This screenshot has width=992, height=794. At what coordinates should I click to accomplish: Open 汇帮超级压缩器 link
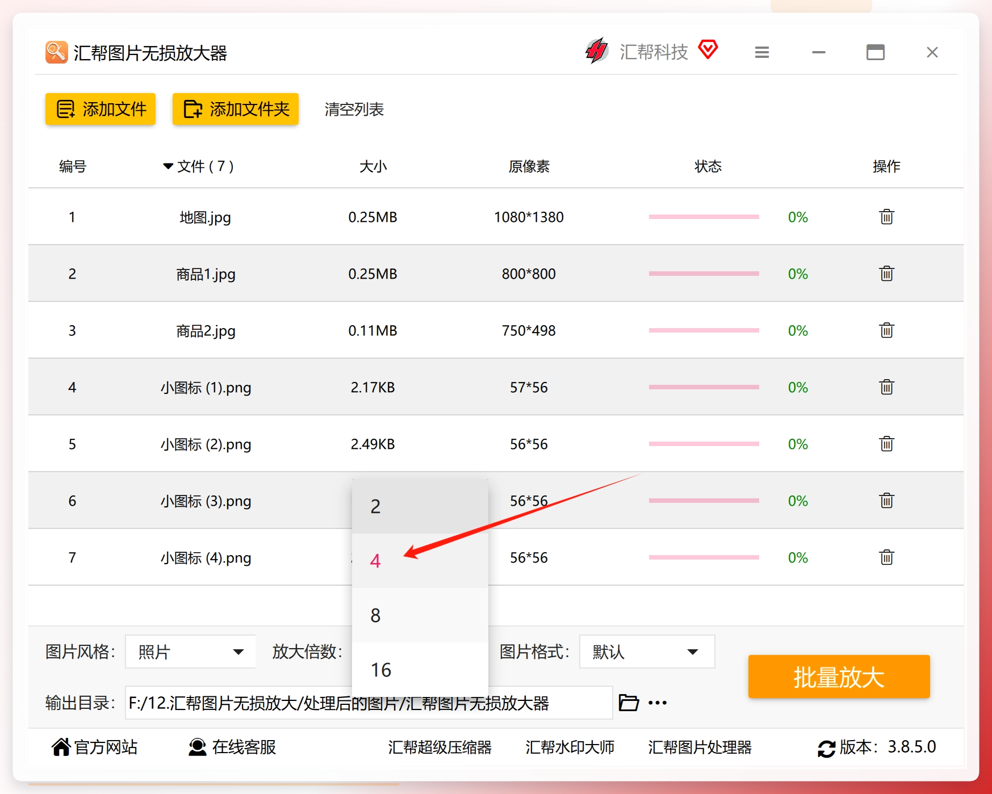click(x=440, y=747)
